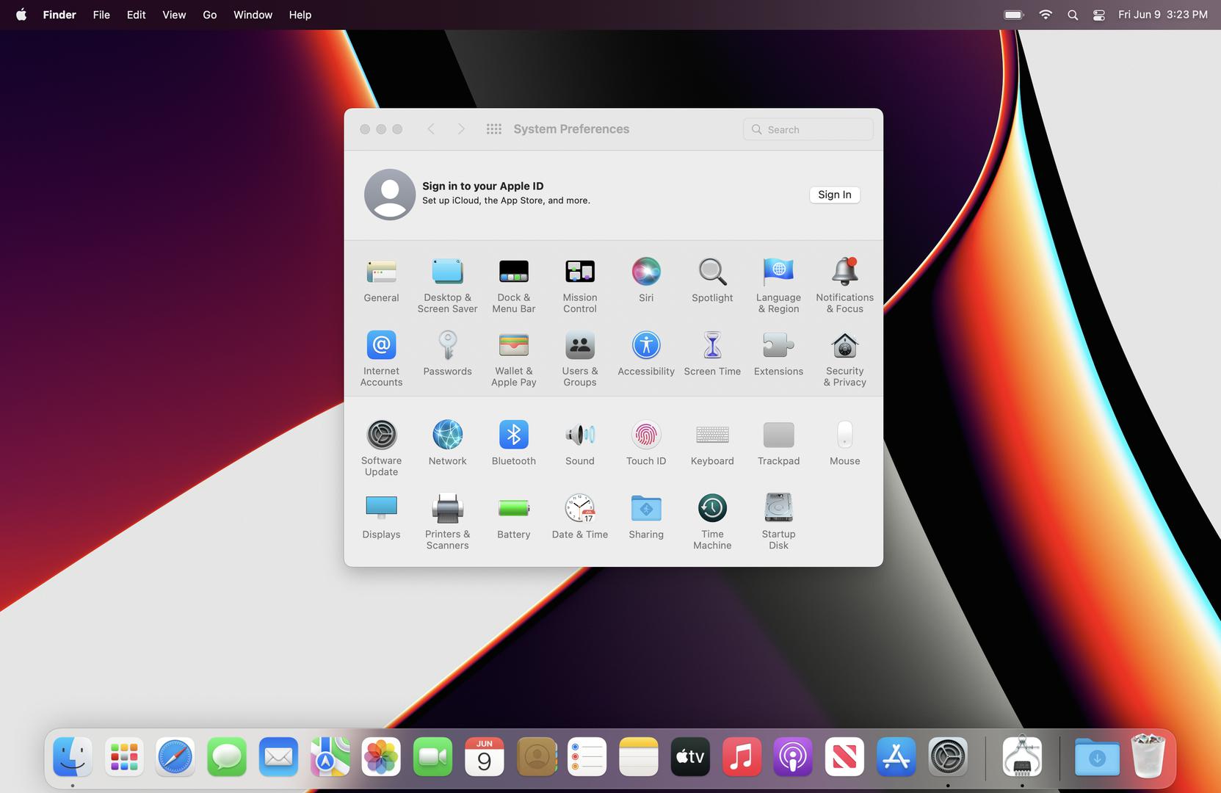
Task: Open the Trash in the Dock
Action: tap(1148, 756)
